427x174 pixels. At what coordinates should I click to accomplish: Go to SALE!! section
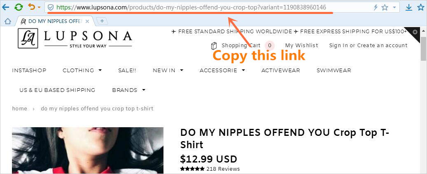click(x=127, y=70)
